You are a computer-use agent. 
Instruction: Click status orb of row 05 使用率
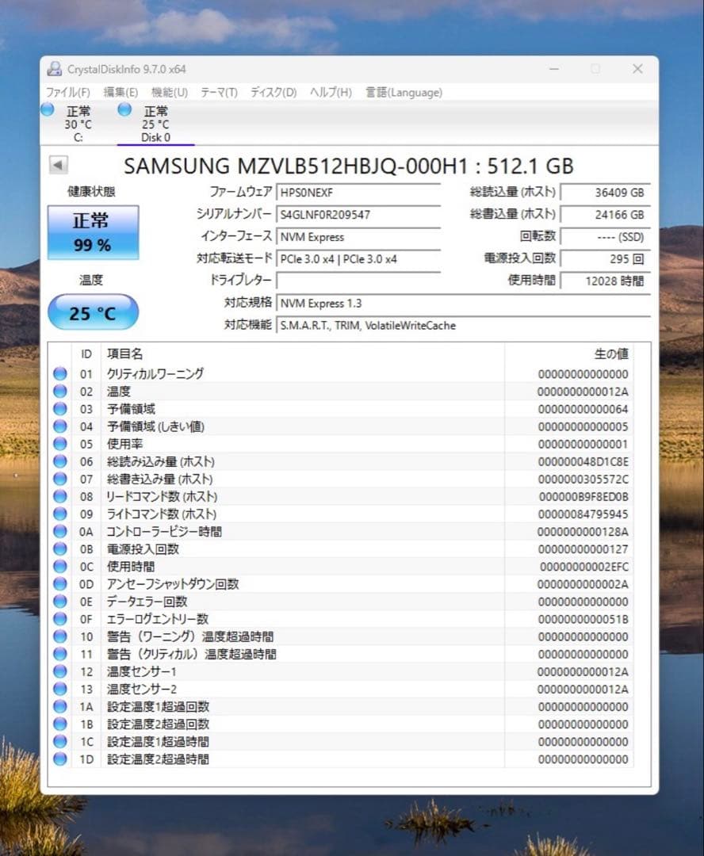tap(60, 444)
